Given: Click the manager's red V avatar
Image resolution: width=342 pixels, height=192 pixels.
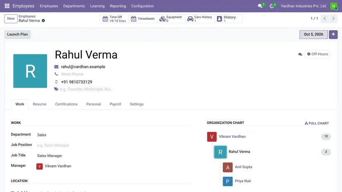Looking at the screenshot, I should pos(40,166).
